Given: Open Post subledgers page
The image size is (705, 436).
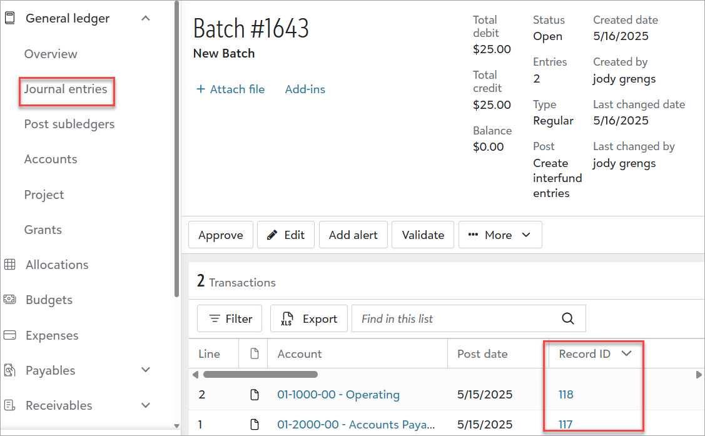Looking at the screenshot, I should 69,124.
